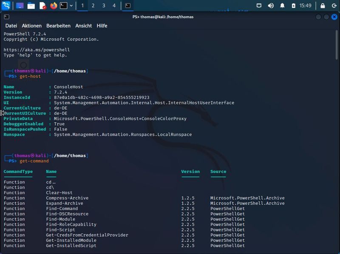The width and height of the screenshot is (340, 254).
Task: Switch to workspace 2
Action: click(93, 6)
